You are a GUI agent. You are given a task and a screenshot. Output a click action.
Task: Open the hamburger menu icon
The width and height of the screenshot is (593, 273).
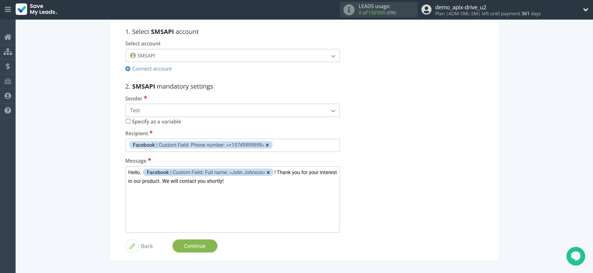point(8,10)
